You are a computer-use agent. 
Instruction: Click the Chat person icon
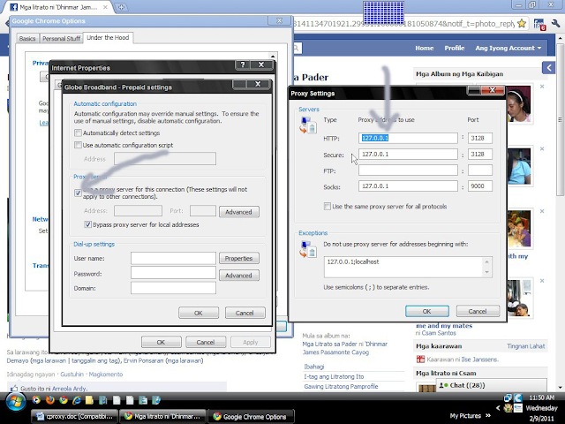click(443, 385)
